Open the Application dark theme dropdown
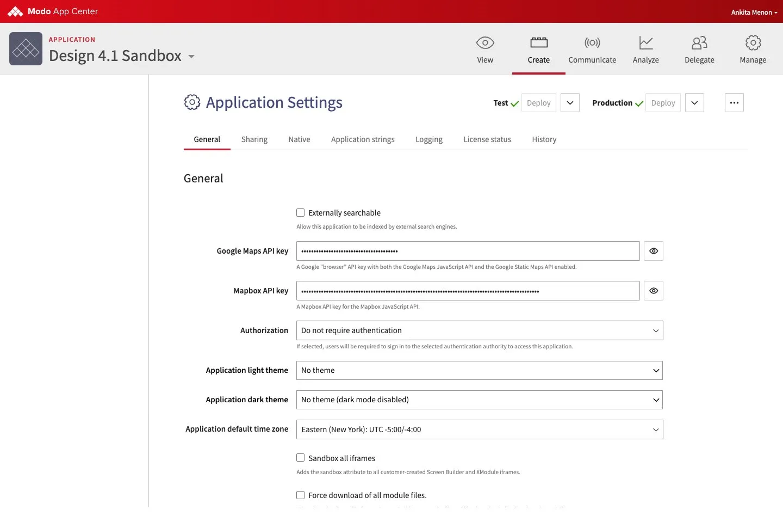The image size is (783, 528). click(x=480, y=400)
